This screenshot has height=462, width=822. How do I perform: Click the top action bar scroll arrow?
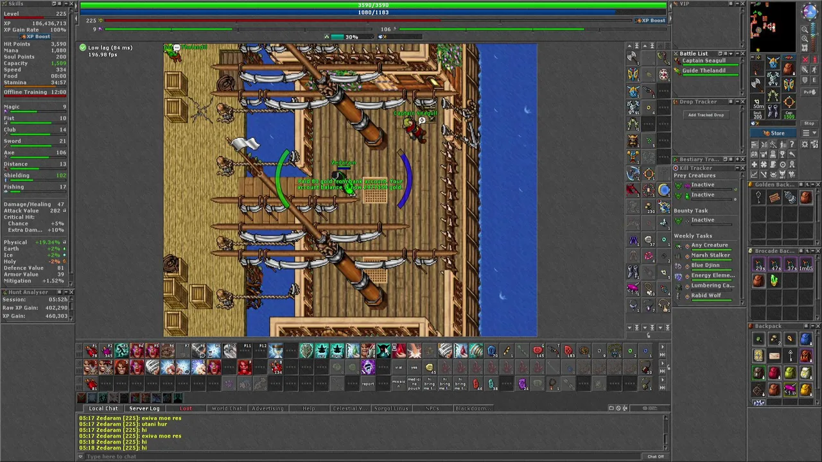663,347
